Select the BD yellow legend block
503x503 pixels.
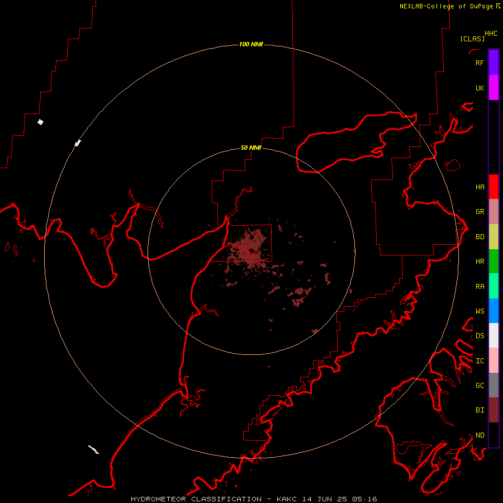[x=493, y=237]
